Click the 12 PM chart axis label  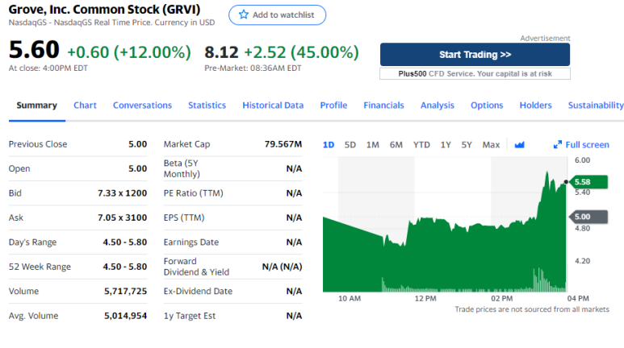pos(425,298)
